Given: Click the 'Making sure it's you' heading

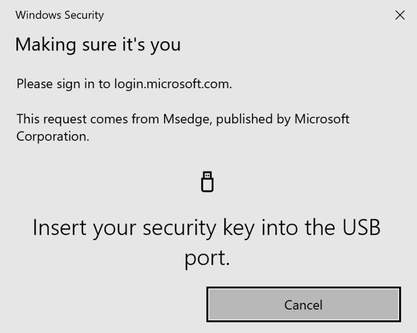Looking at the screenshot, I should (98, 45).
